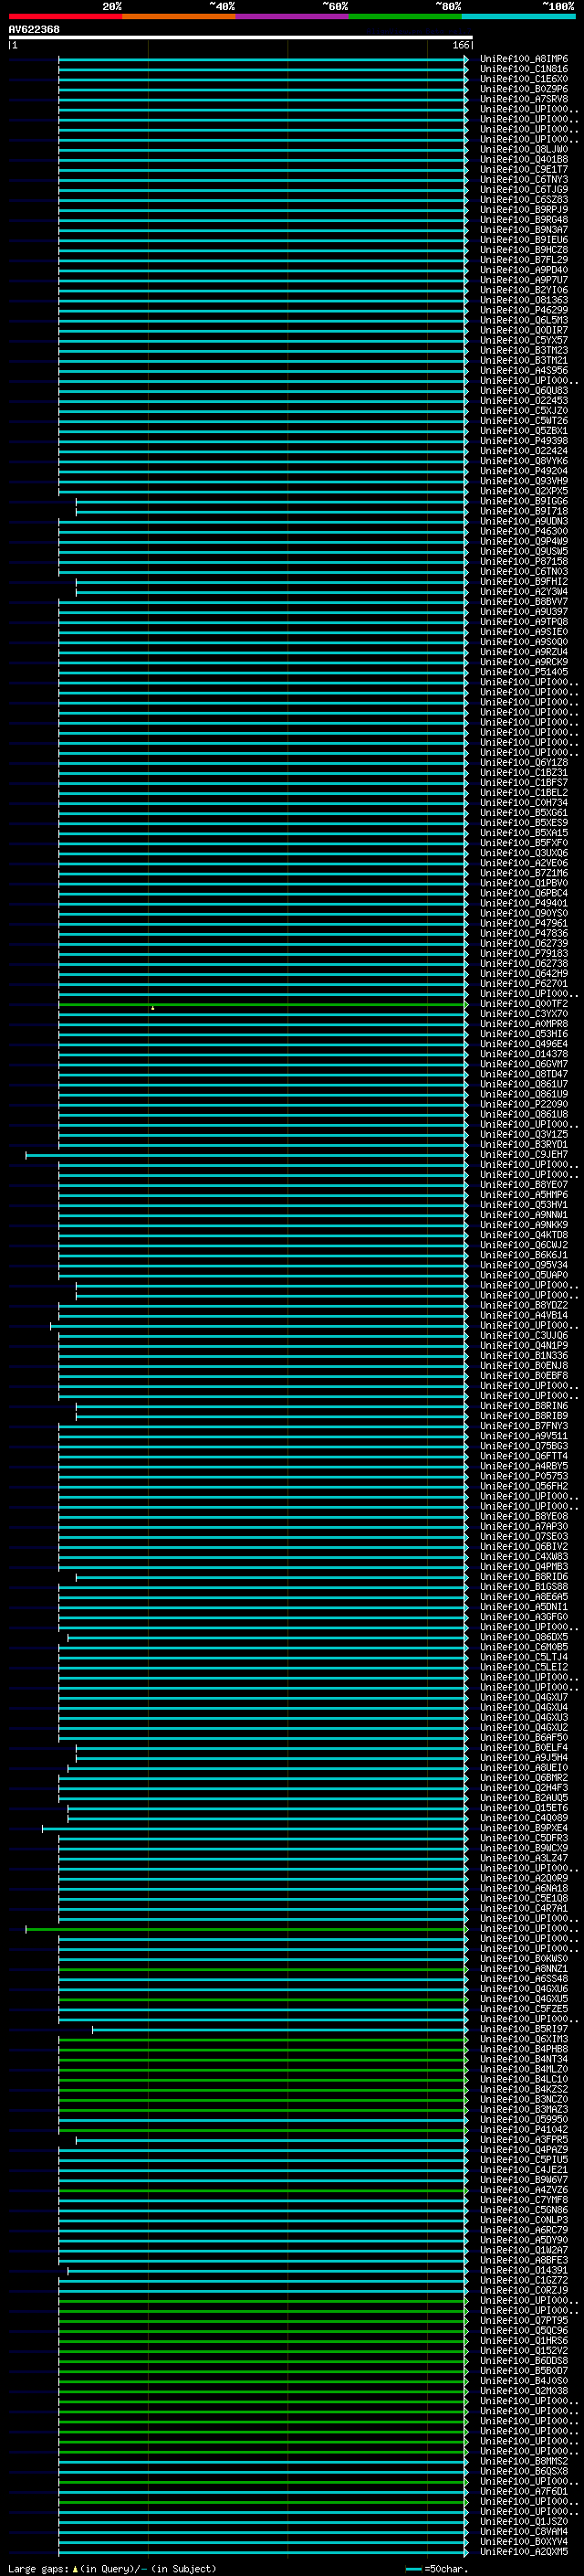This screenshot has height=2576, width=584.
Task: Select the label UniRef100_B9I718
Action: click(x=523, y=511)
